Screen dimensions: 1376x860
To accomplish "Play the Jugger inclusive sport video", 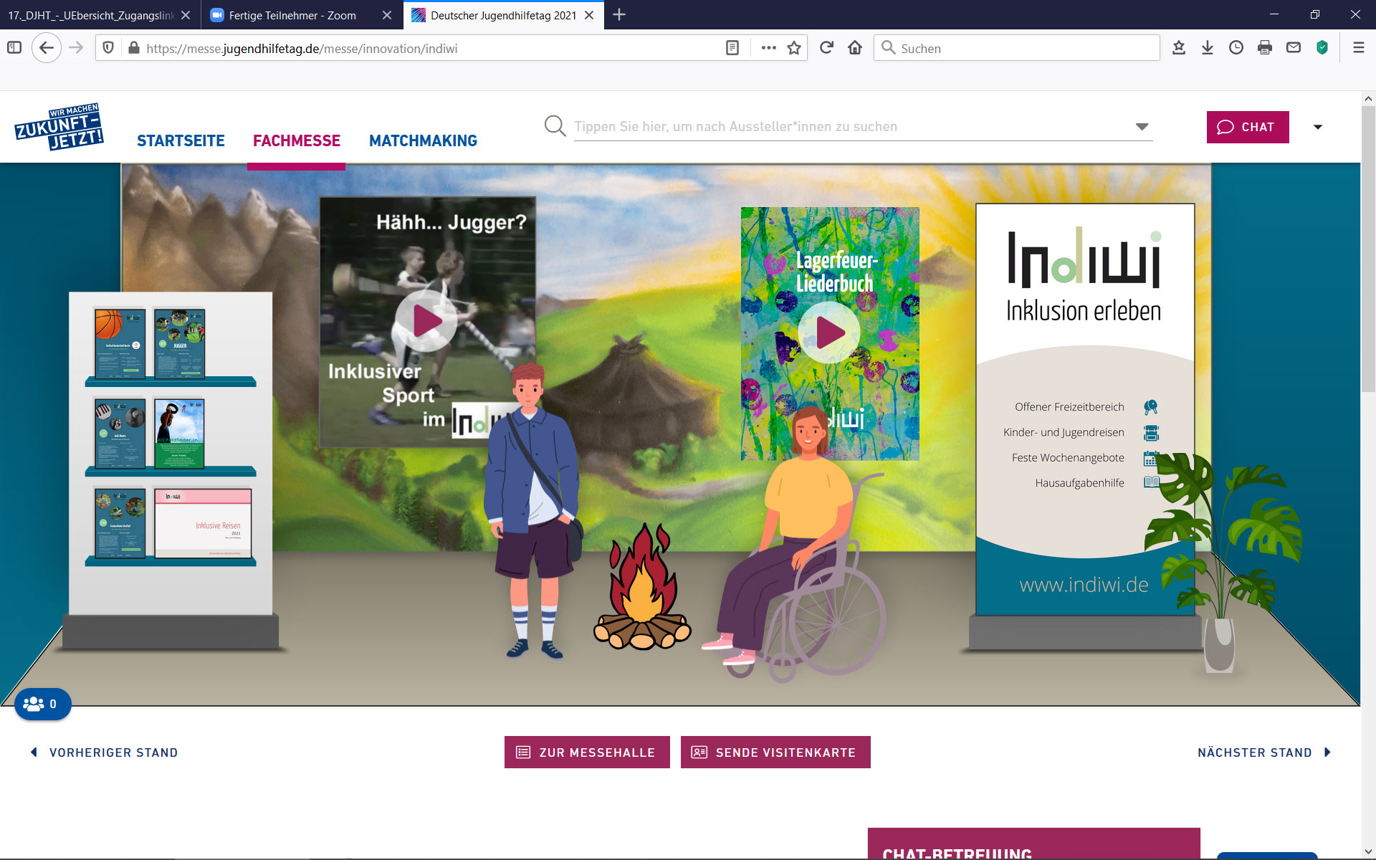I will [x=427, y=321].
